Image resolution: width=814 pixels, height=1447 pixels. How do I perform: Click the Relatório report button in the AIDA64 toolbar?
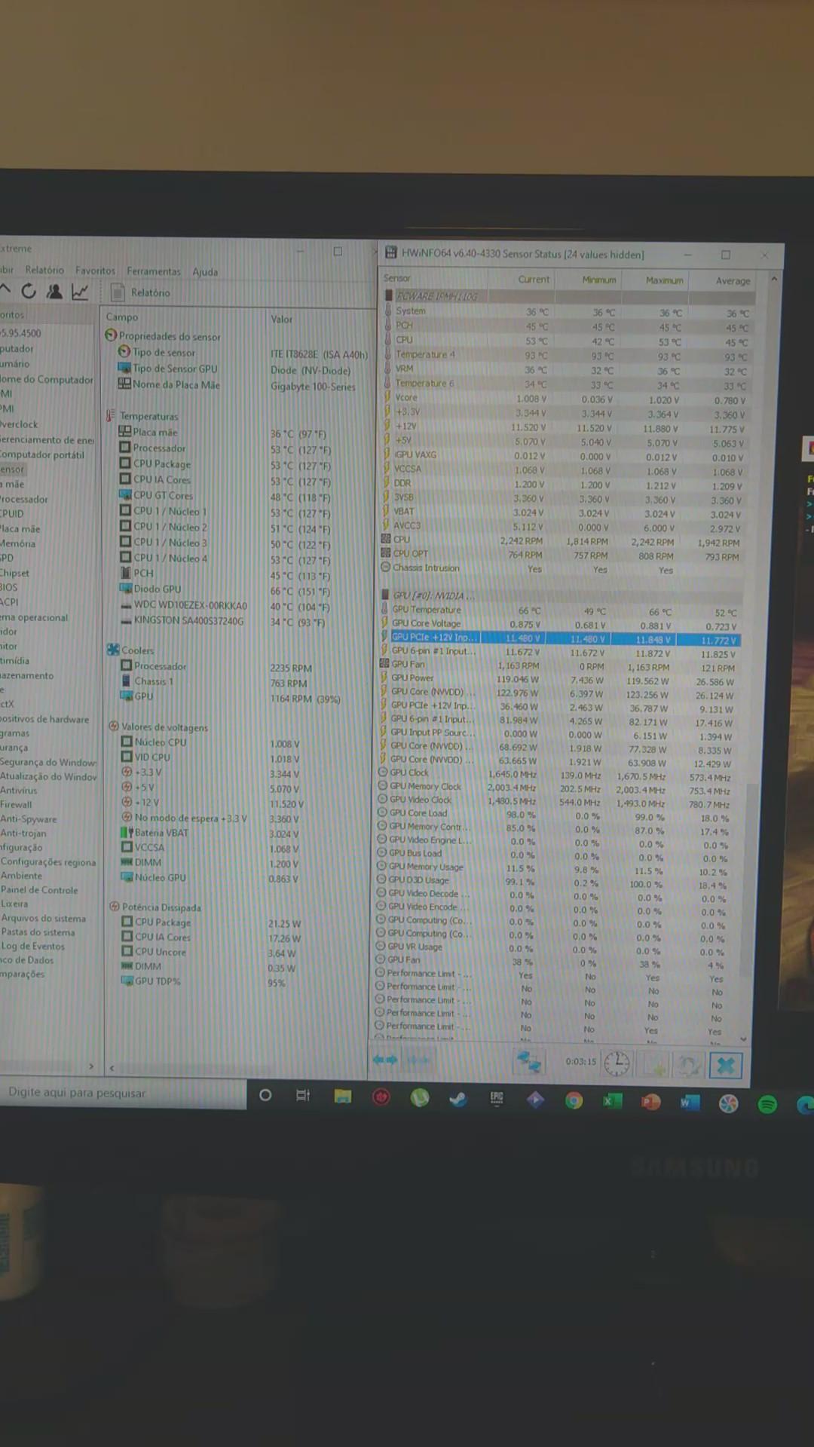click(x=141, y=292)
